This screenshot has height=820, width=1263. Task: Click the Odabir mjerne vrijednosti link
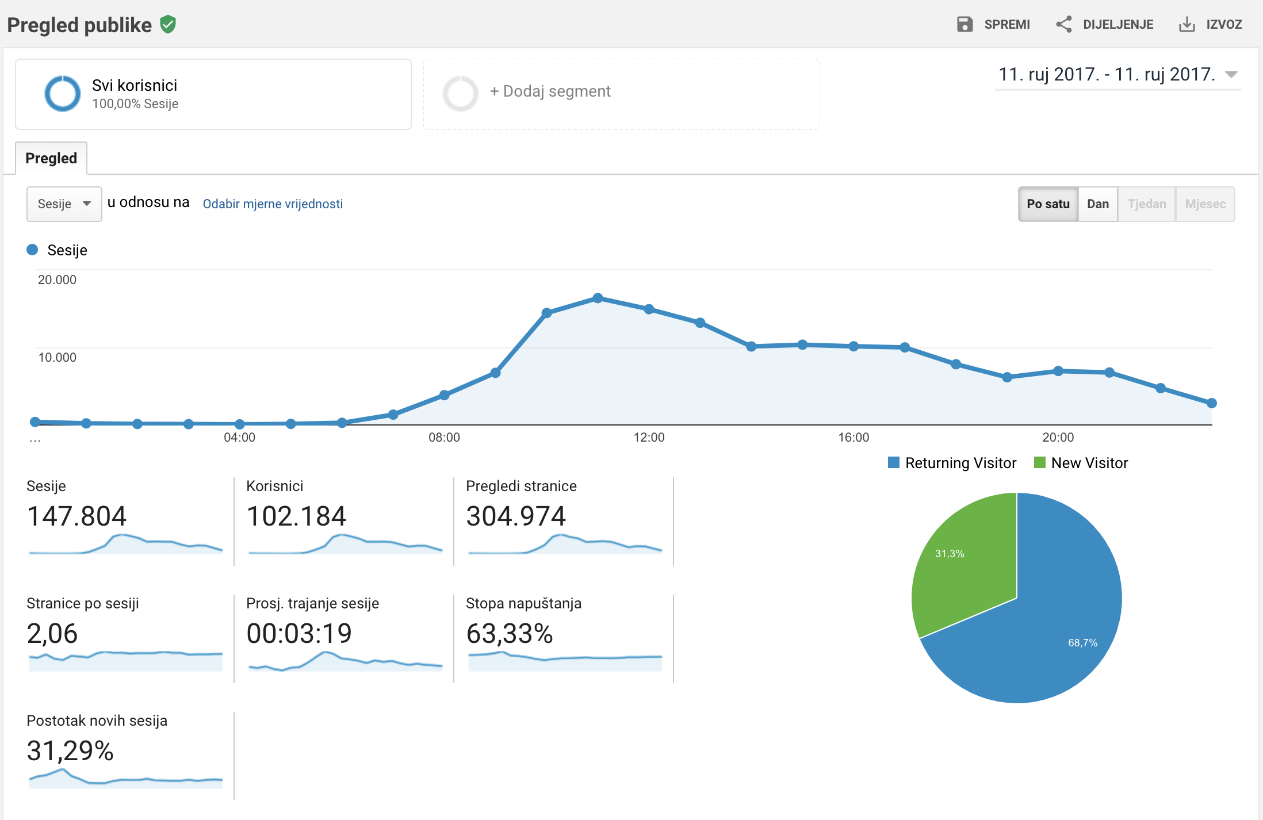[x=273, y=204]
